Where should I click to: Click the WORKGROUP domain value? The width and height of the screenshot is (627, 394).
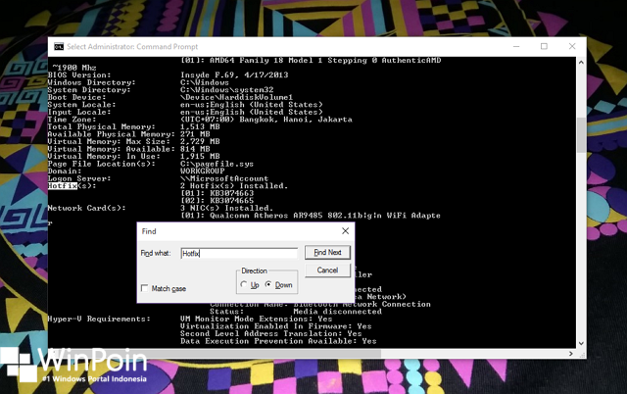coord(203,172)
